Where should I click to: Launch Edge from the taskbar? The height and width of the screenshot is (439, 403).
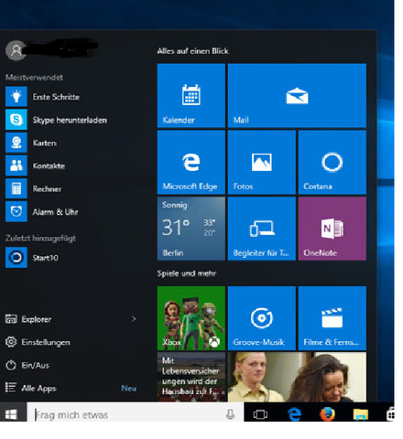point(294,414)
